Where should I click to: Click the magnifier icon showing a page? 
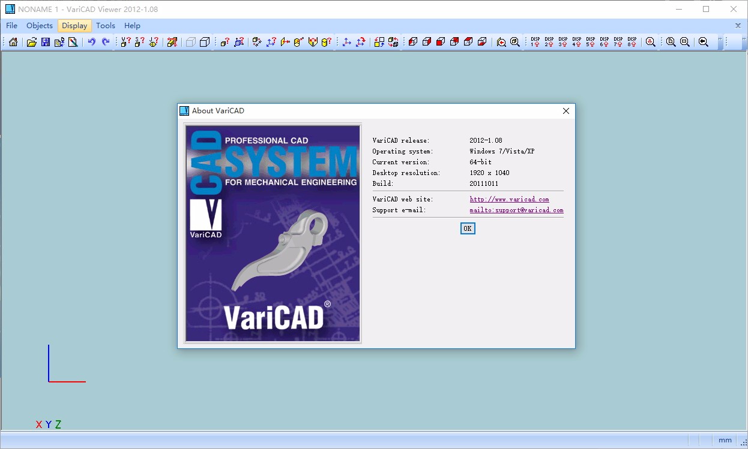(671, 42)
